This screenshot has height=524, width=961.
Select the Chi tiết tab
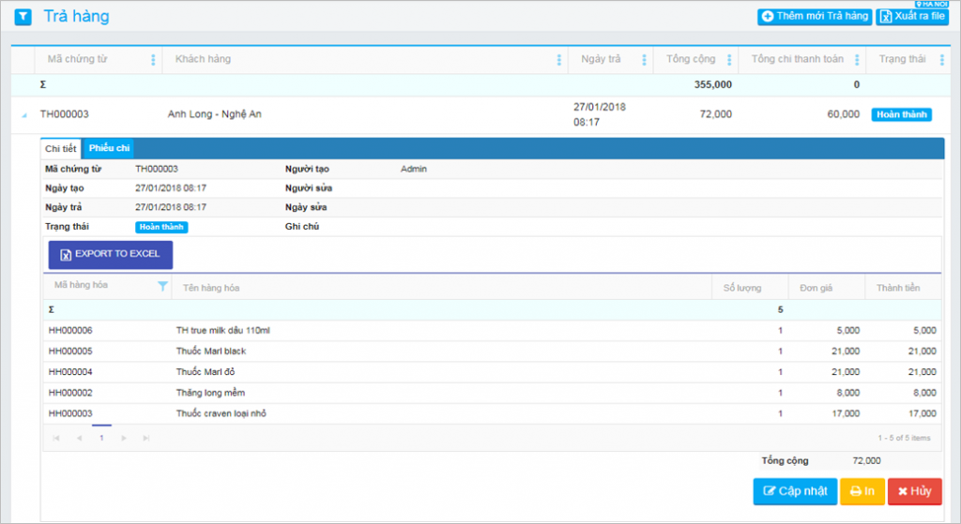click(x=61, y=149)
